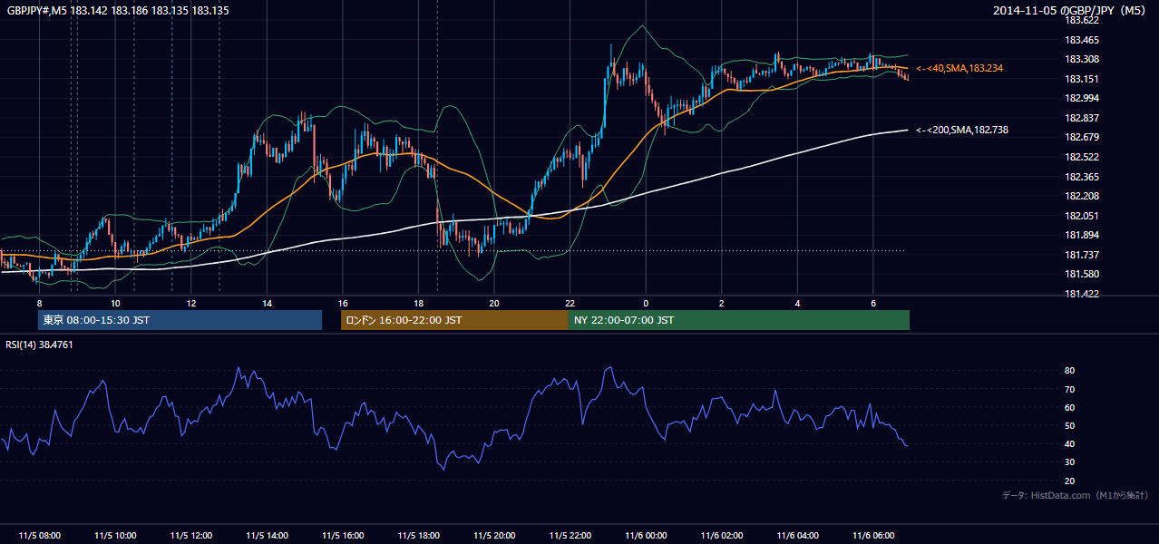
Task: Click price axis value 183.151
Action: [x=1081, y=79]
